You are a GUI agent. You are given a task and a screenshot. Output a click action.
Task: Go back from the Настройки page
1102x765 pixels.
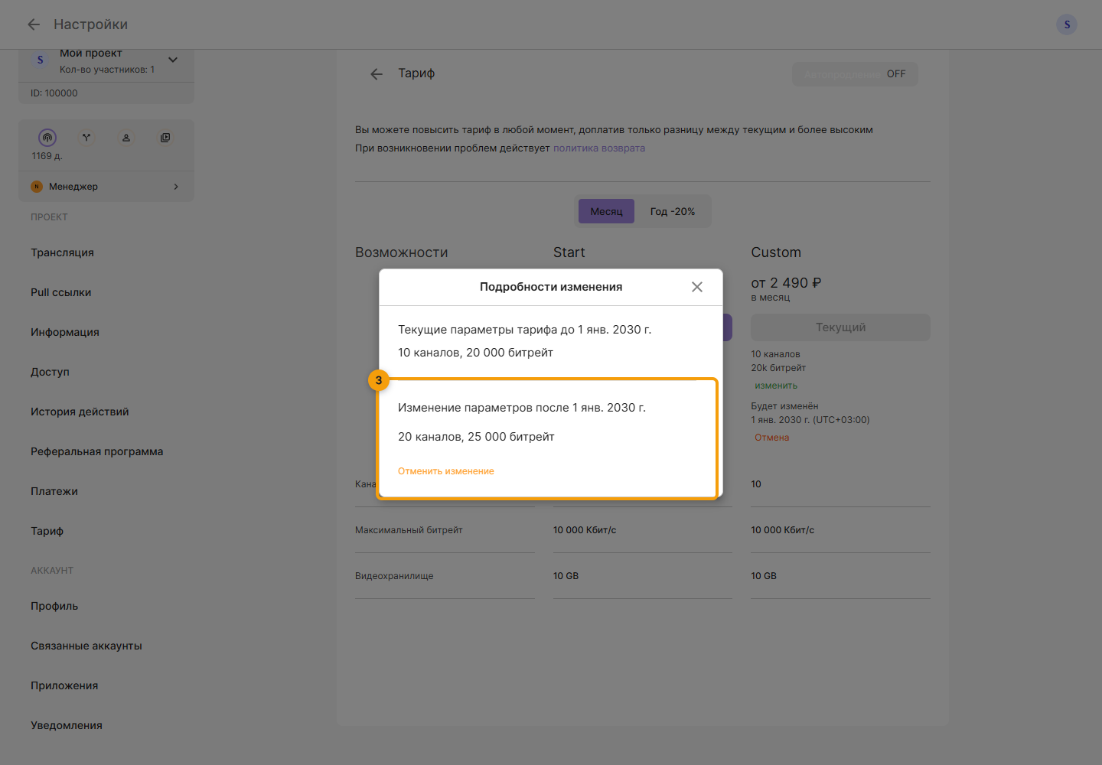[x=34, y=24]
